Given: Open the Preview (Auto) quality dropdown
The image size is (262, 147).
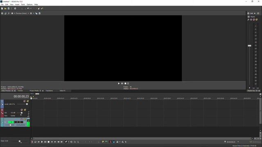Looking at the screenshot, I should pyautogui.click(x=22, y=13).
